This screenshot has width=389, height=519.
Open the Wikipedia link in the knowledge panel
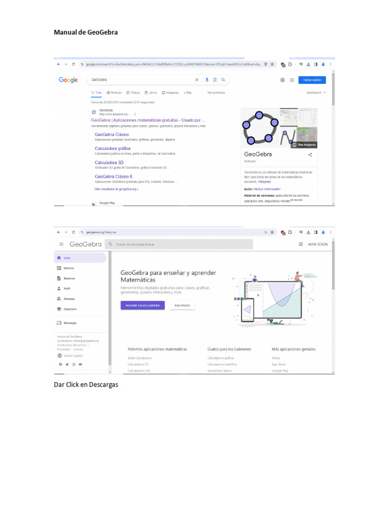(x=264, y=182)
